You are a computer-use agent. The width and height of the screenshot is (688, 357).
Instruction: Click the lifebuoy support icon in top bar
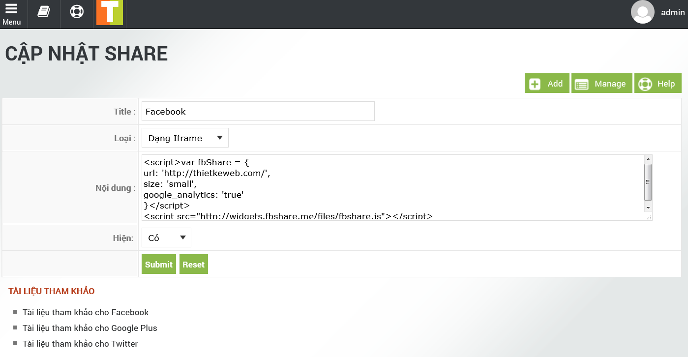click(x=77, y=12)
